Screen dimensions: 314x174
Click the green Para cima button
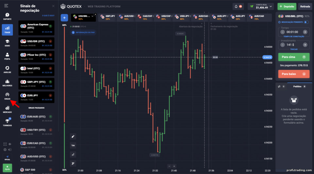(294, 57)
